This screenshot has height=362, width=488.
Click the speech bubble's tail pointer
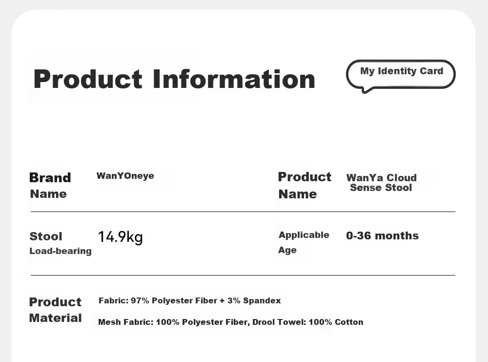coord(367,89)
